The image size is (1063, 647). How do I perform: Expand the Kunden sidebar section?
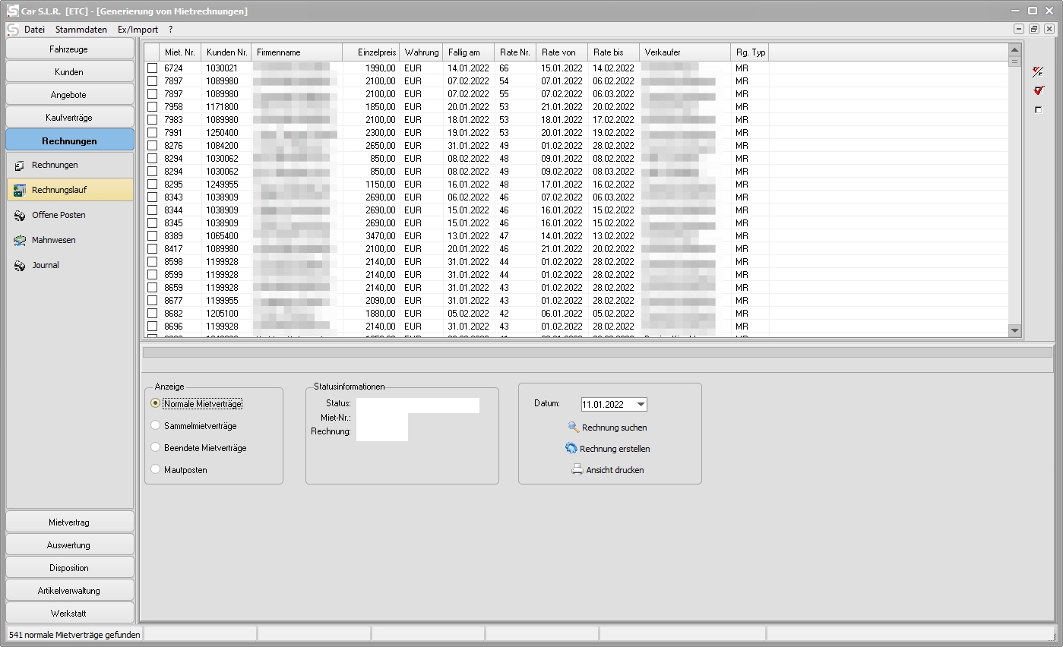pos(70,72)
